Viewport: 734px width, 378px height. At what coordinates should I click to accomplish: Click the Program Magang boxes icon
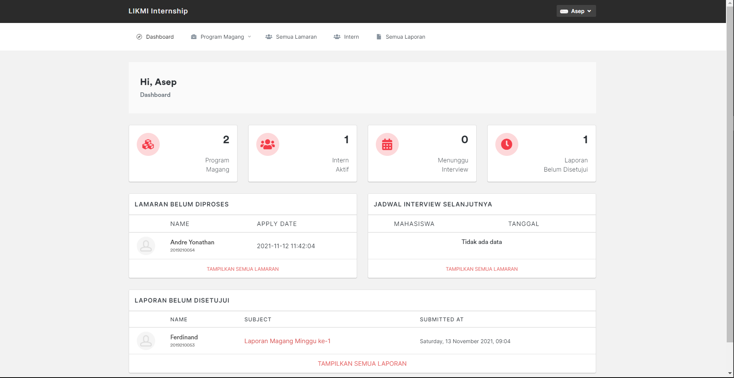click(x=148, y=144)
